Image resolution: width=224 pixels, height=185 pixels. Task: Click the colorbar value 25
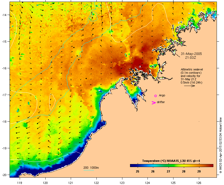coord(137,171)
